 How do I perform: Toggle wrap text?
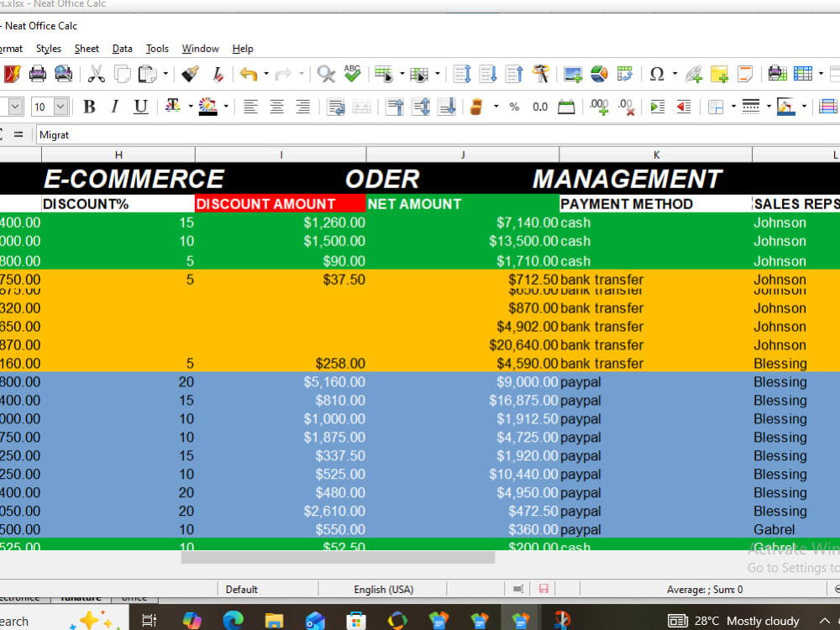point(336,107)
